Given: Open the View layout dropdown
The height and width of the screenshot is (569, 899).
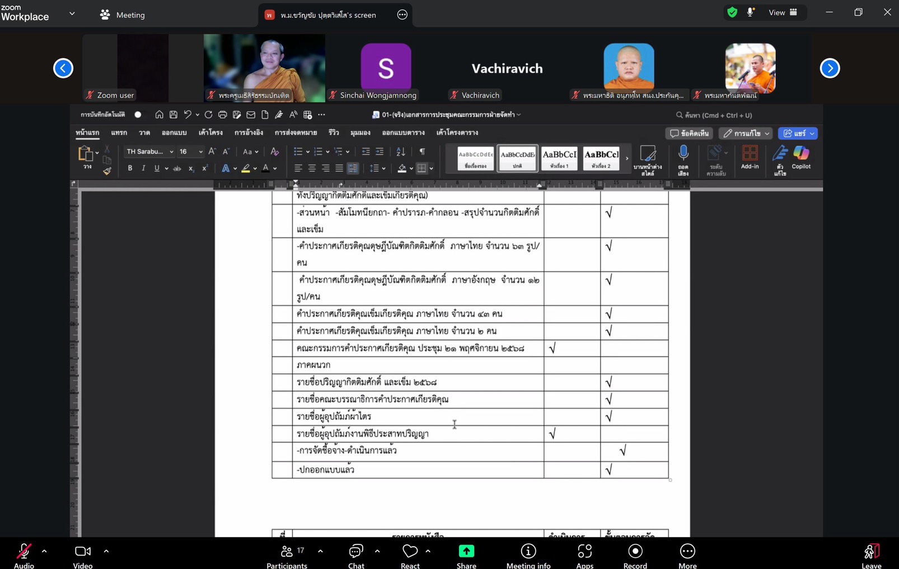Looking at the screenshot, I should click(x=783, y=12).
